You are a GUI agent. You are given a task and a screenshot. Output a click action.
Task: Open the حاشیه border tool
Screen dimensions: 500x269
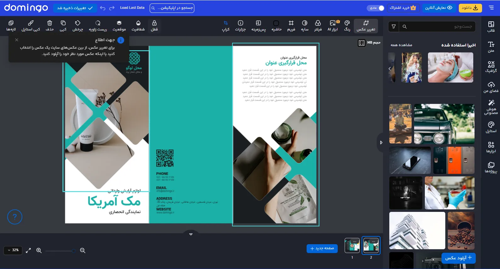tap(276, 26)
